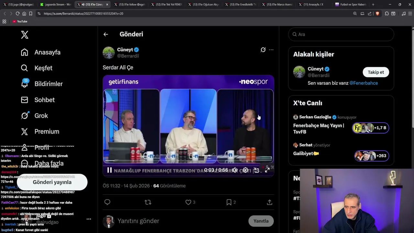Image resolution: width=414 pixels, height=233 pixels.
Task: Open the browser hamburger menu
Action: 410,14
